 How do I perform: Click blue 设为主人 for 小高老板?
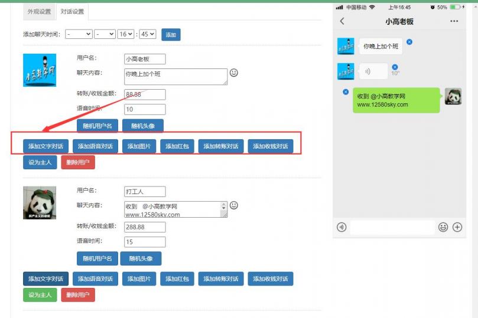[40, 162]
